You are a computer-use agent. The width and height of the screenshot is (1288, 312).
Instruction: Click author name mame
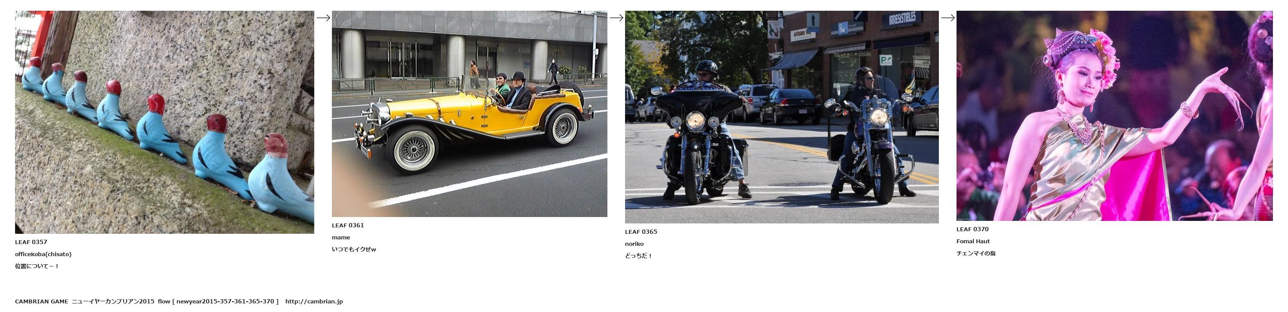click(x=341, y=238)
